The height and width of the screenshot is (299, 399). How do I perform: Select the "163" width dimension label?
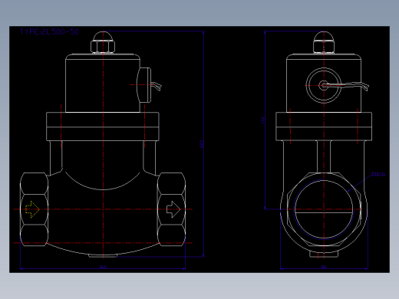[x=103, y=267]
